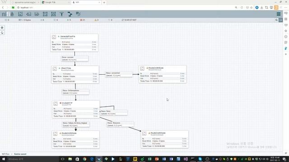The image size is (289, 162).
Task: Click the browser back button
Action: [x=3, y=8]
